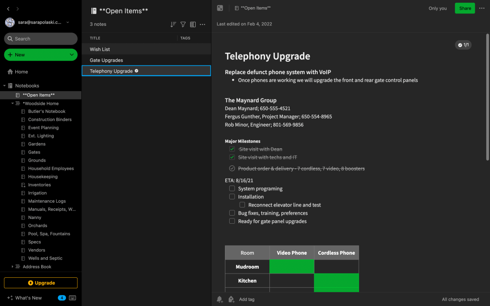Screen dimensions: 490x306
Task: Open the Gate Upgrades note
Action: [x=106, y=60]
